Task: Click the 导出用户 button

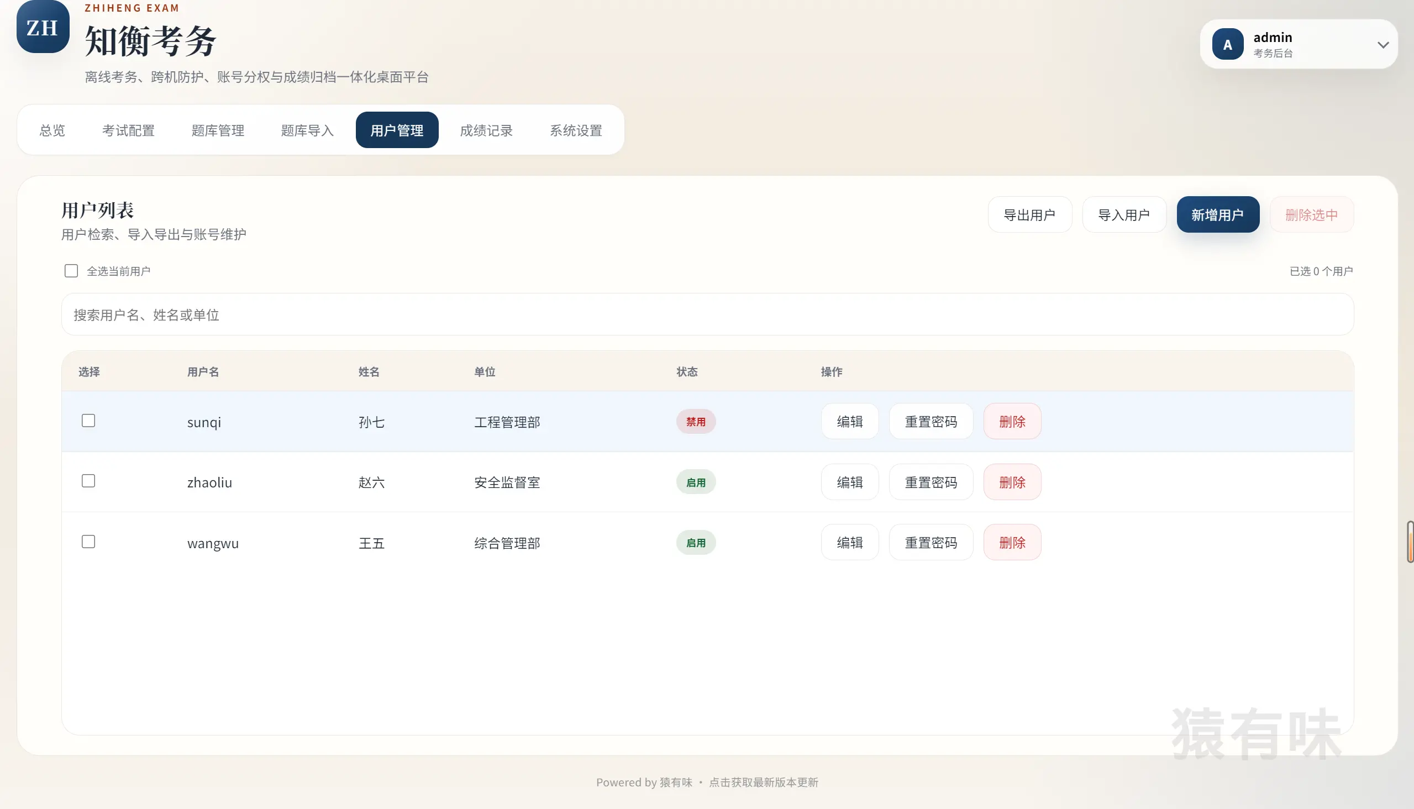Action: (x=1030, y=214)
